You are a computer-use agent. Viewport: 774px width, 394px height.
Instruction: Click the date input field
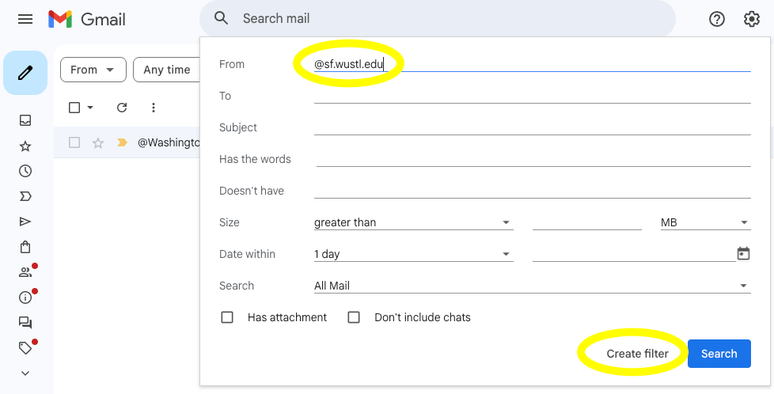(634, 254)
